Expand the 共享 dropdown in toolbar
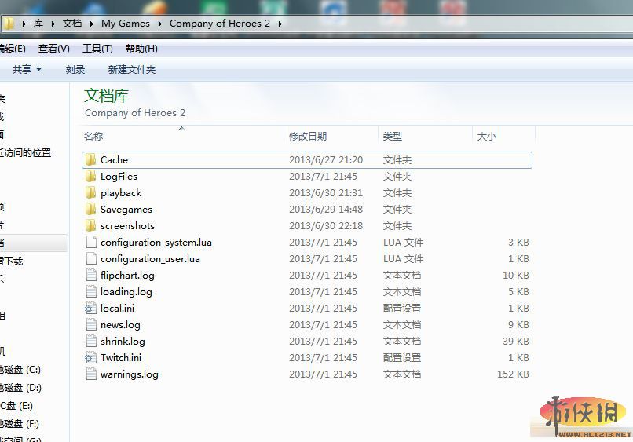The width and height of the screenshot is (633, 442). click(x=27, y=70)
